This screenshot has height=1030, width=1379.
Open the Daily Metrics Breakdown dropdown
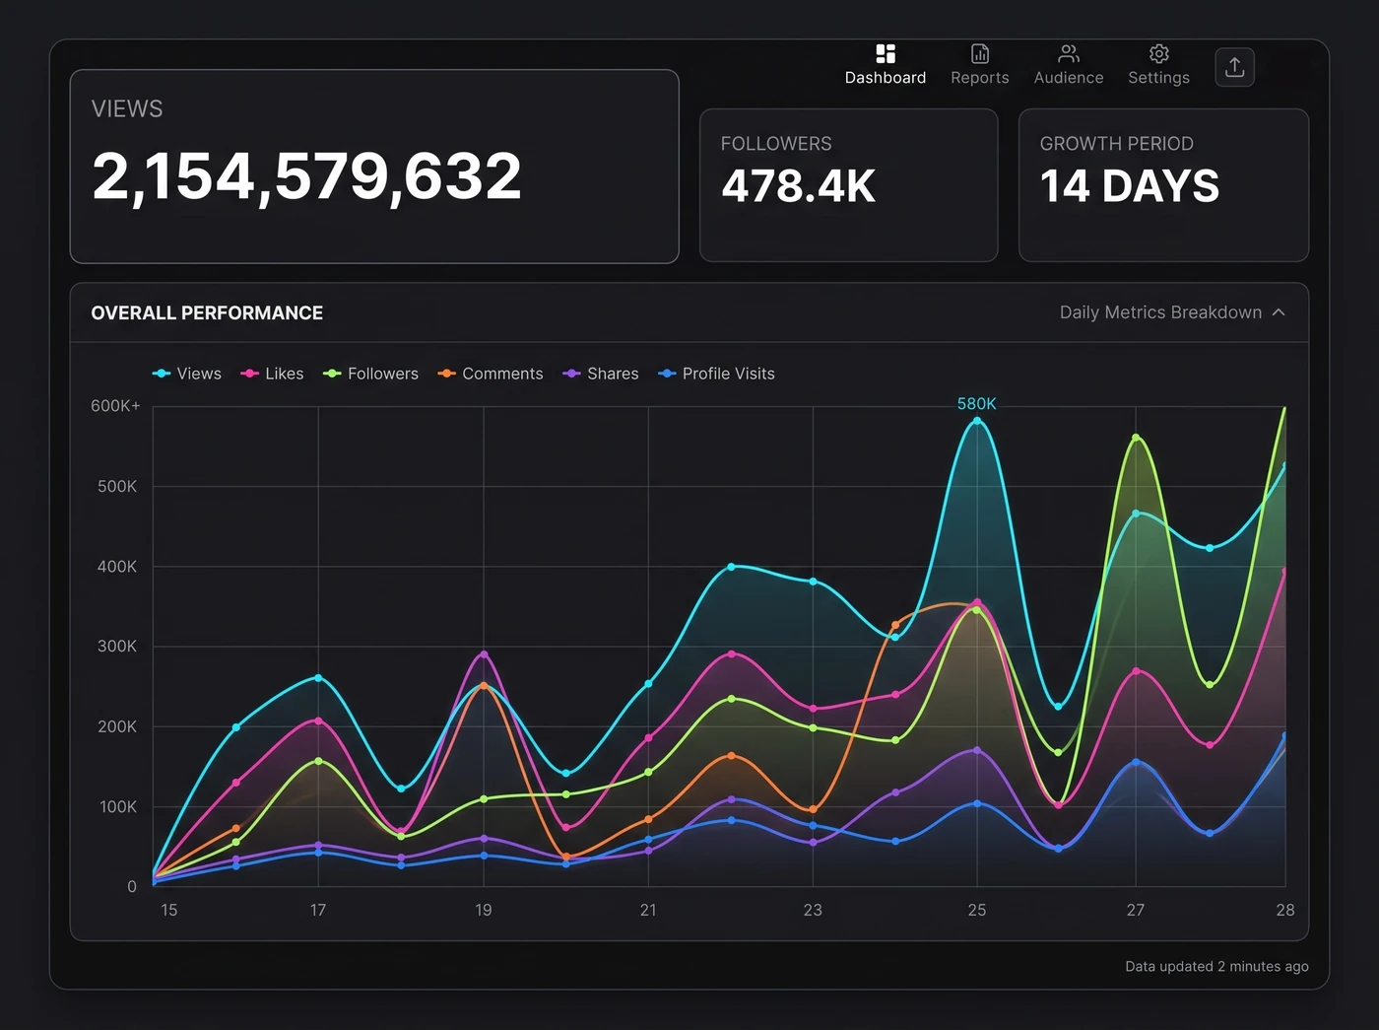pos(1172,312)
